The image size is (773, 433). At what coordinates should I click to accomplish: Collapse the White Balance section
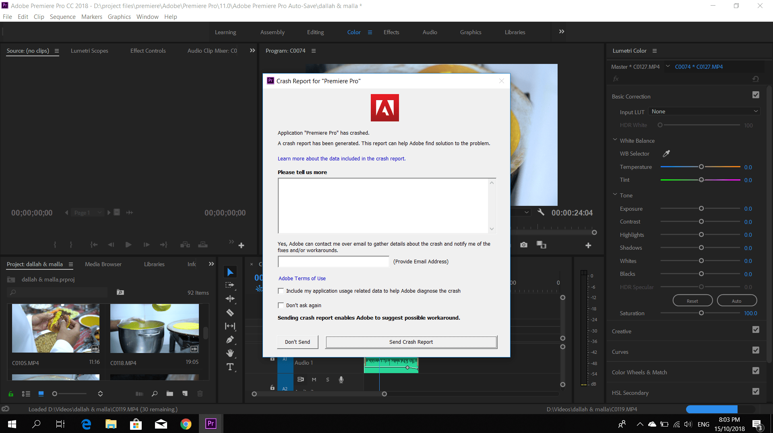click(615, 140)
